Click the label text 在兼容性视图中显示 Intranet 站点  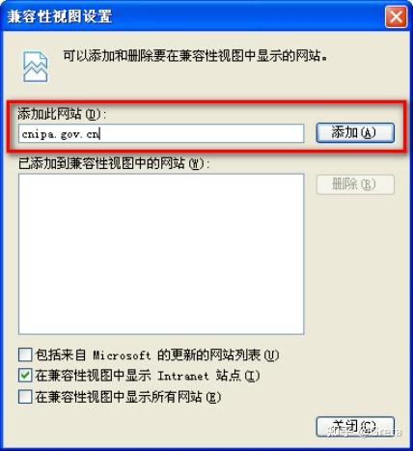[148, 376]
